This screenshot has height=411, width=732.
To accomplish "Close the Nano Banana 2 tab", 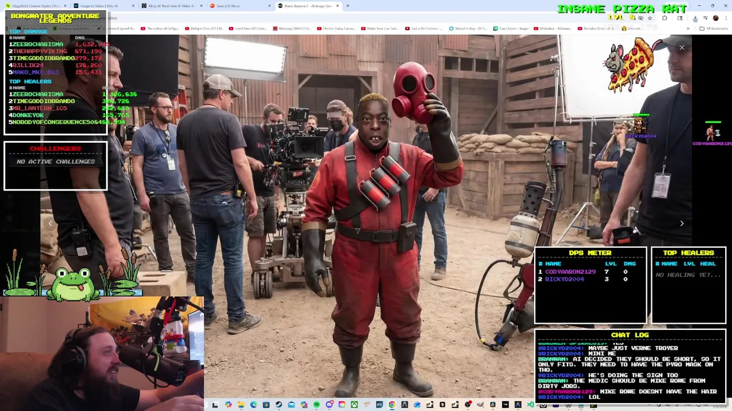I will click(x=337, y=6).
